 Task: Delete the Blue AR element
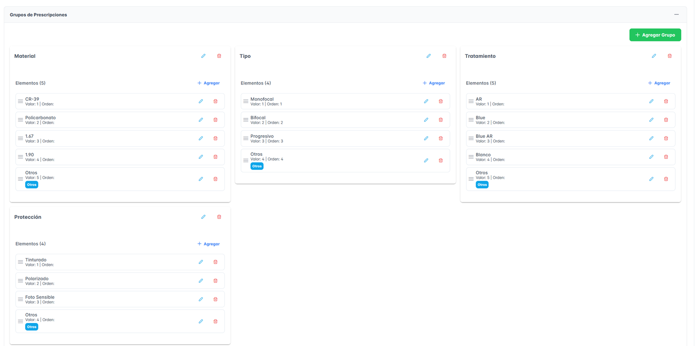tap(666, 138)
